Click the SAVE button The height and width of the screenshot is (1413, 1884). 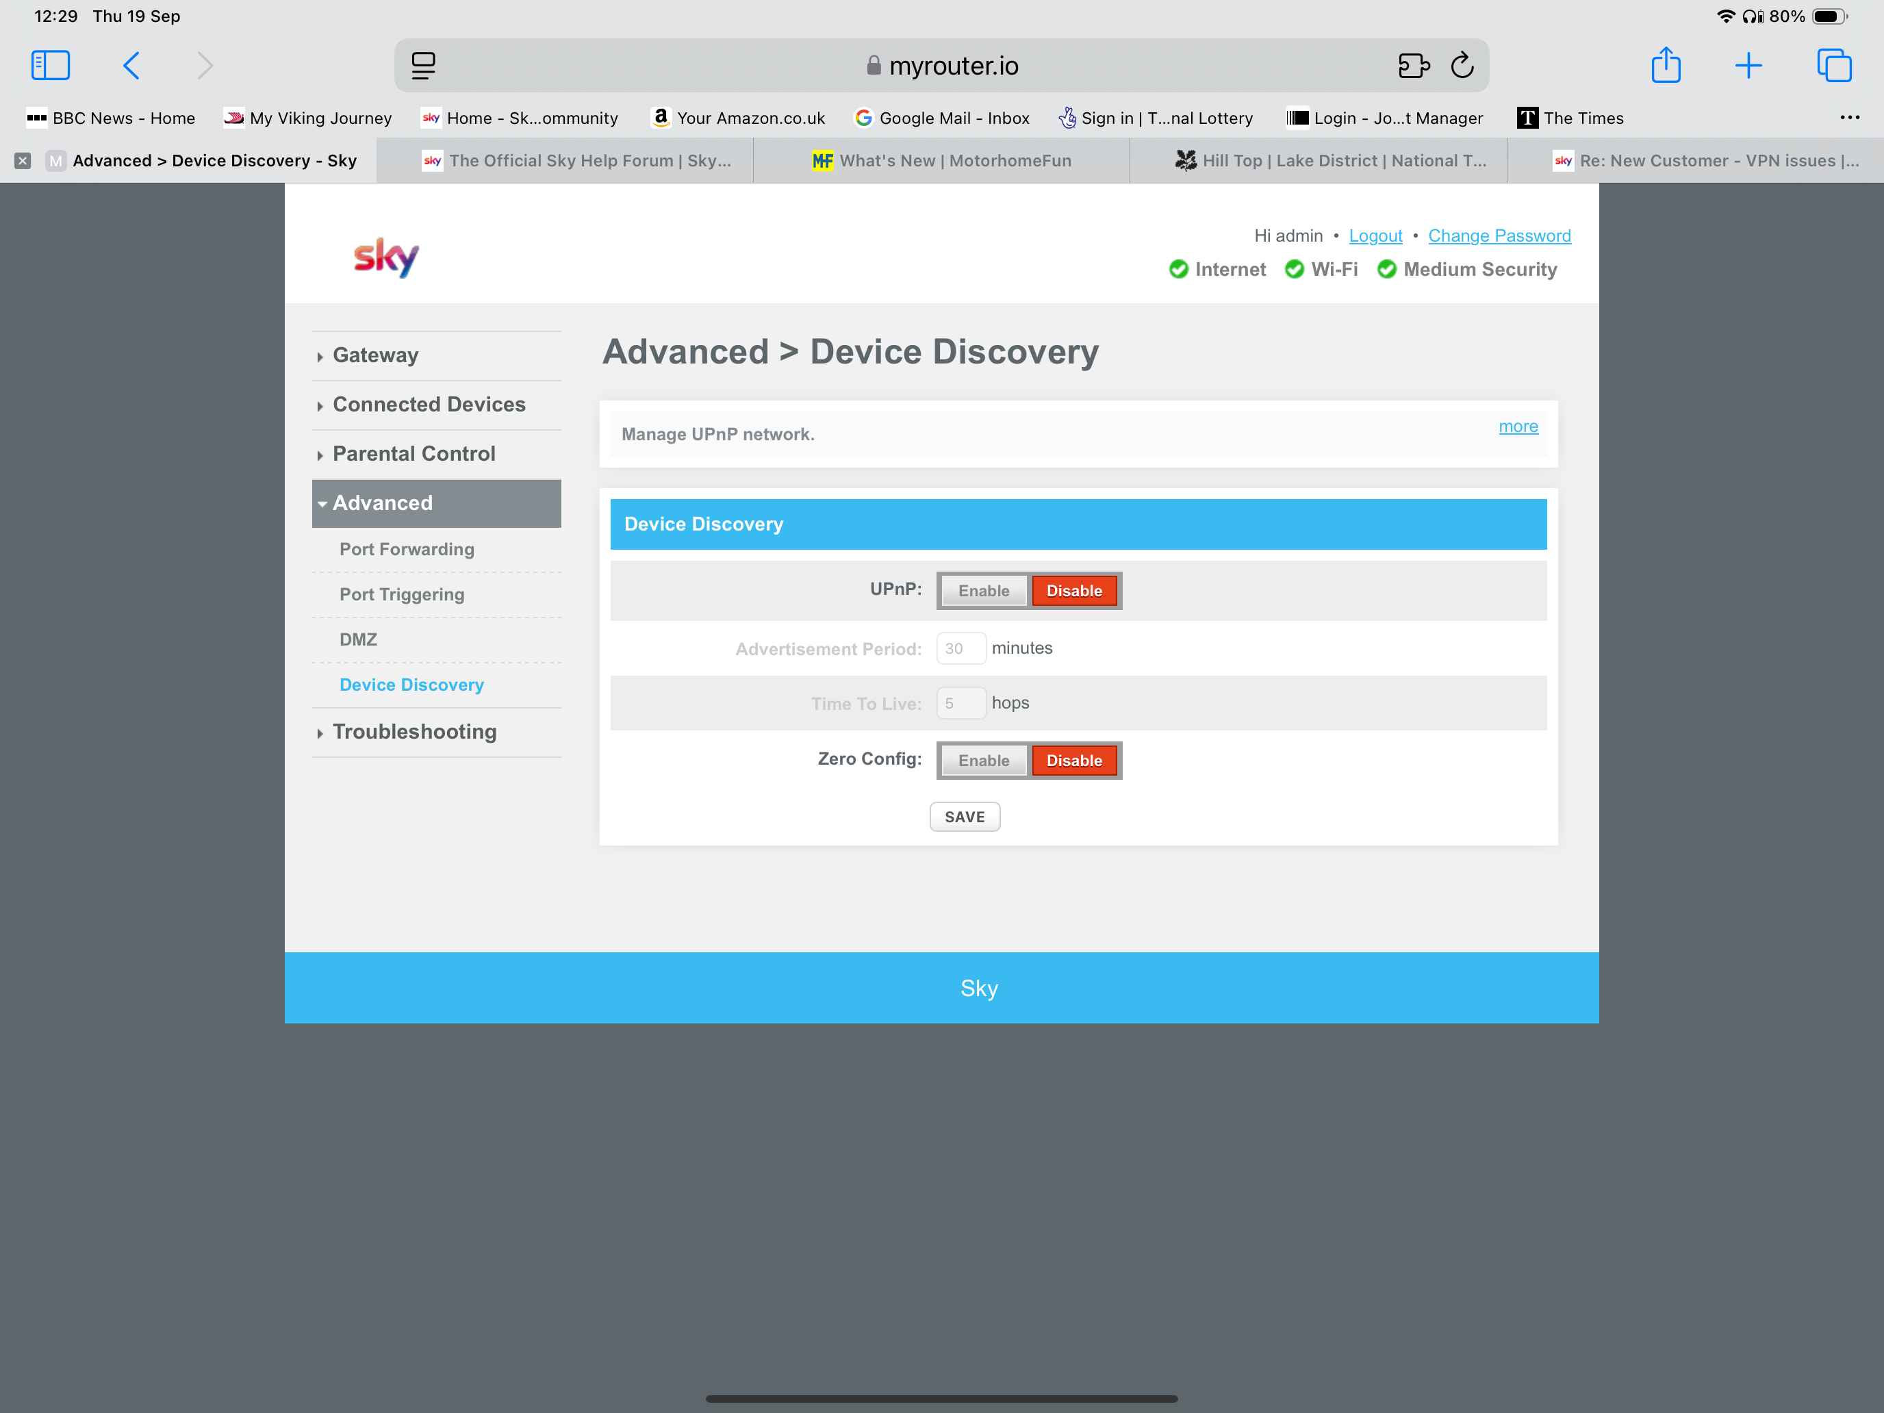coord(964,816)
